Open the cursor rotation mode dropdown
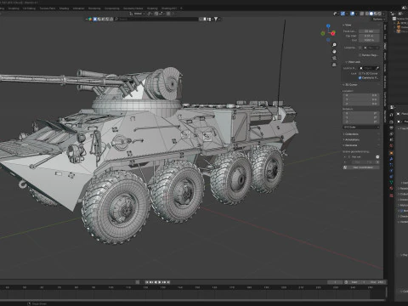 [361, 127]
